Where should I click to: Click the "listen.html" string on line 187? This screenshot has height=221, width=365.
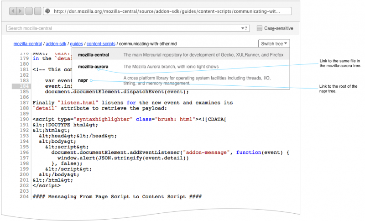click(78, 103)
